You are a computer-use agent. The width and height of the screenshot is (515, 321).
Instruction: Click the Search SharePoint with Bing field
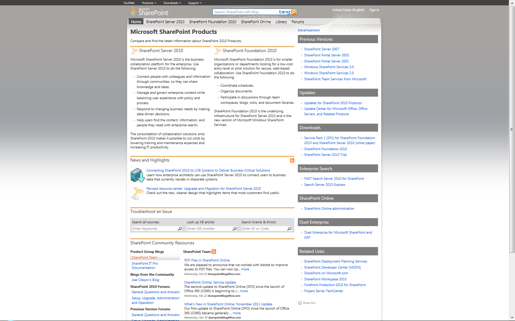coord(245,12)
